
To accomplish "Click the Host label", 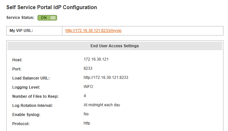I will [x=17, y=60].
